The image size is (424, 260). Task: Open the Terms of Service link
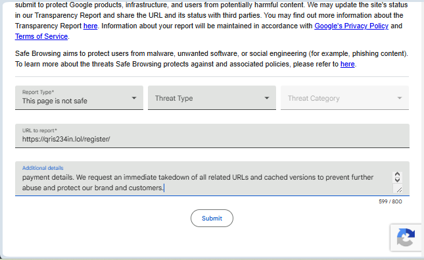pos(41,37)
